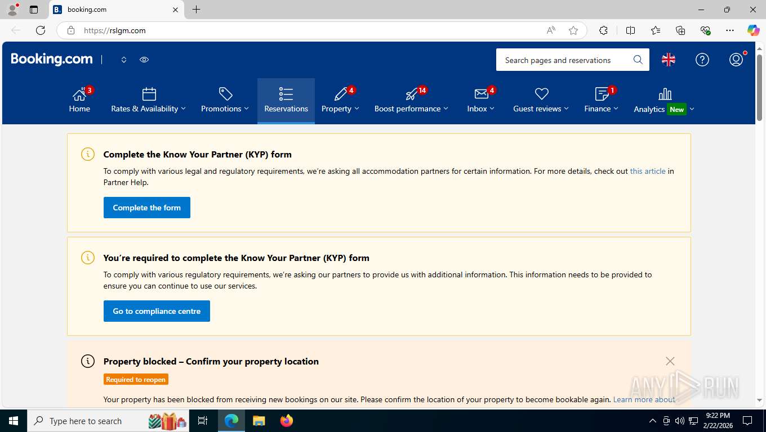The height and width of the screenshot is (432, 766).
Task: Open a new browser tab
Action: (x=196, y=10)
